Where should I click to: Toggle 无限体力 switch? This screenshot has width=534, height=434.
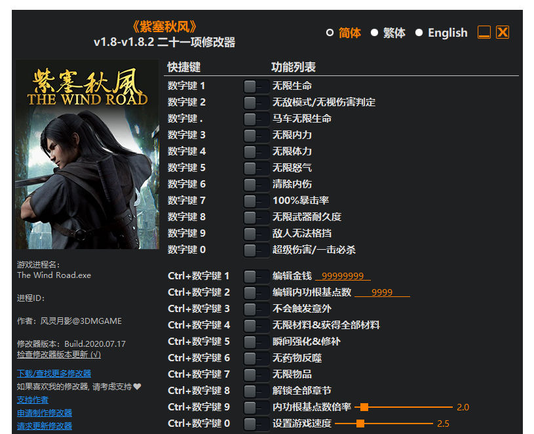(x=256, y=151)
